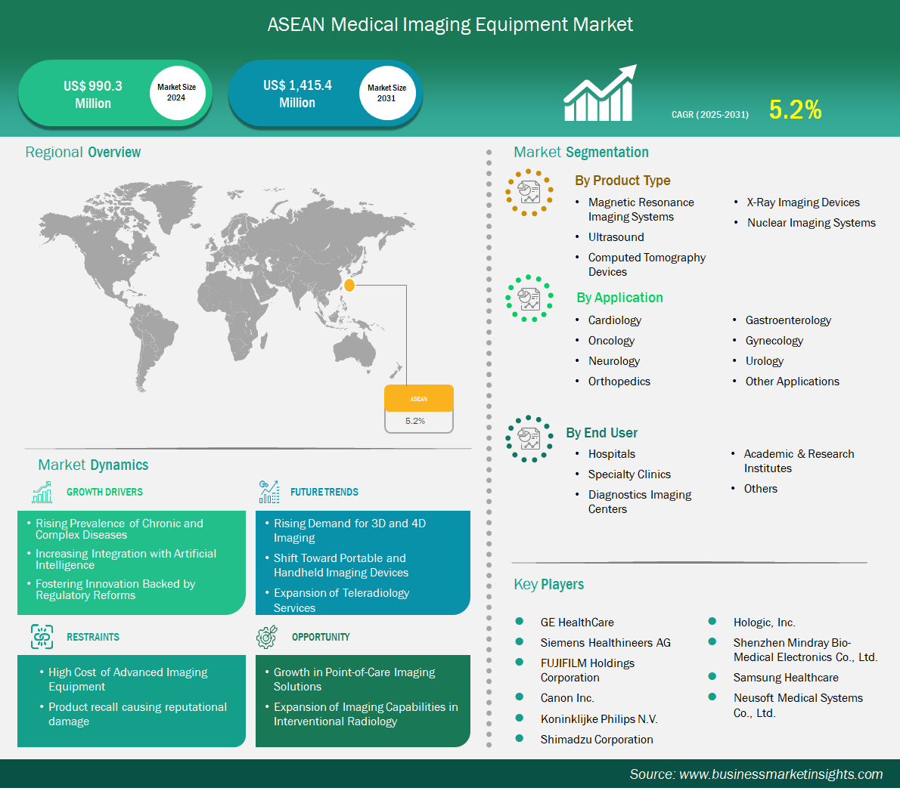
Task: Click Product recall causing reputational damage
Action: (x=137, y=714)
